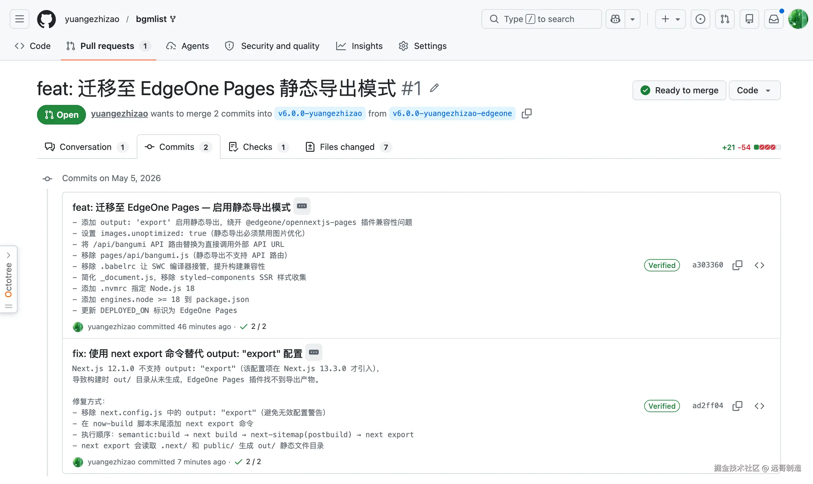
Task: Open Copilot chat icon in header
Action: 615,19
